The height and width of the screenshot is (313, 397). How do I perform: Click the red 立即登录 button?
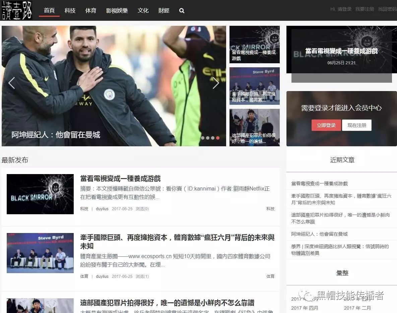point(326,125)
